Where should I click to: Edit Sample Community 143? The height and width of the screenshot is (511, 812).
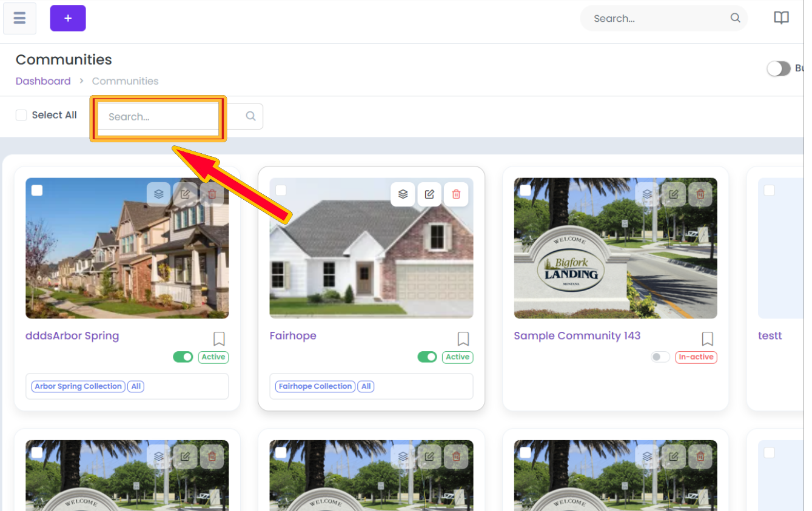point(674,194)
